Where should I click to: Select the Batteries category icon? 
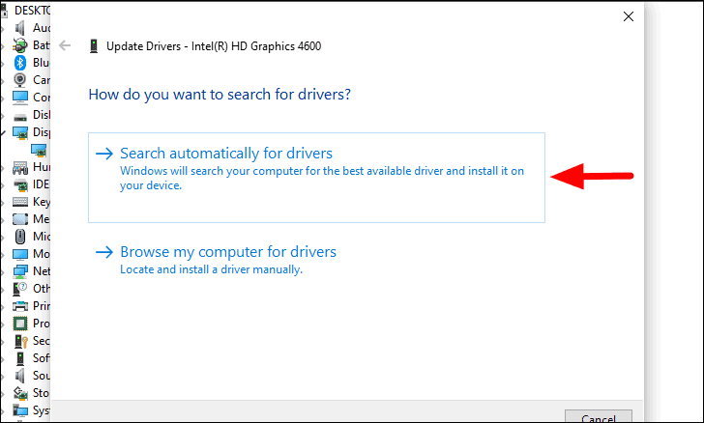[x=19, y=45]
